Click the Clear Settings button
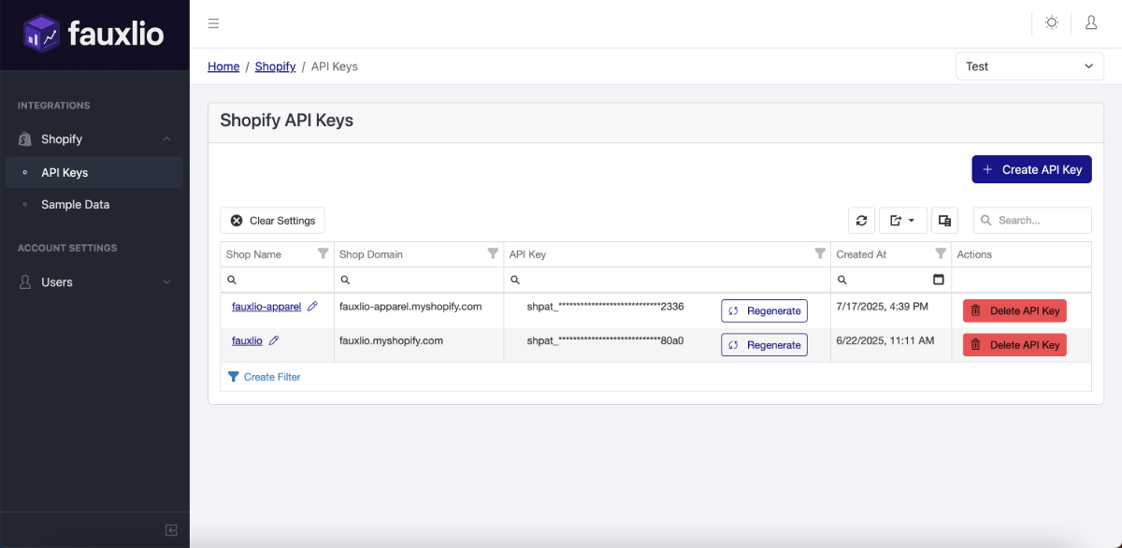 [273, 221]
